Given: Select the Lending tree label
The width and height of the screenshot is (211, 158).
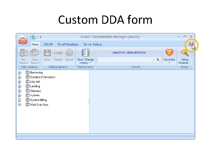Looking at the screenshot, I should 35,86.
